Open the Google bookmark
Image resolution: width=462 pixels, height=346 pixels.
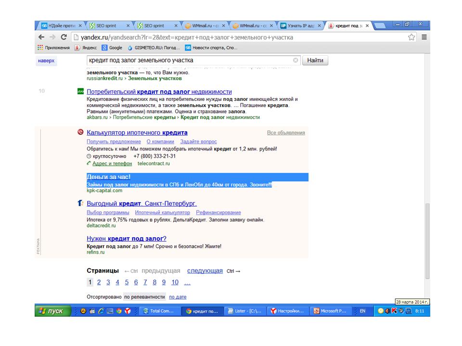click(112, 48)
